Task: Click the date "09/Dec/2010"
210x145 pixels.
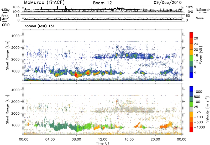Action: [168, 2]
